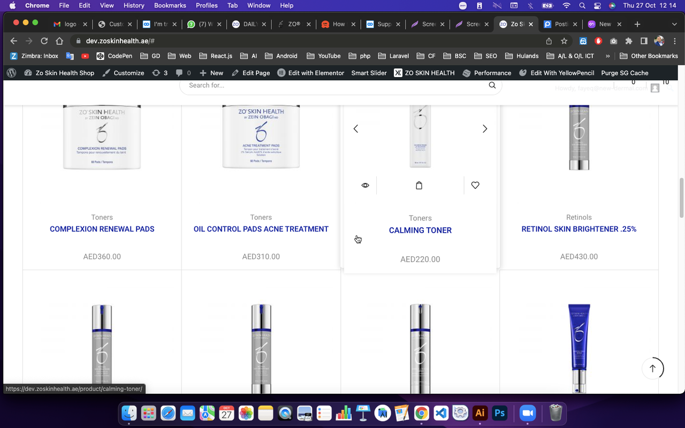Click Purge SG Cache
Screen dimensions: 685x428
coord(625,73)
